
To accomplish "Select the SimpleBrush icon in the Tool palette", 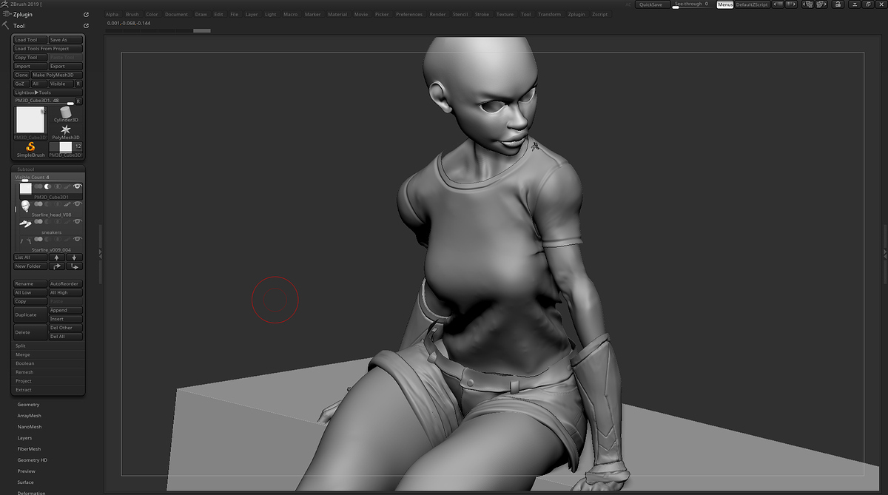I will pos(30,147).
